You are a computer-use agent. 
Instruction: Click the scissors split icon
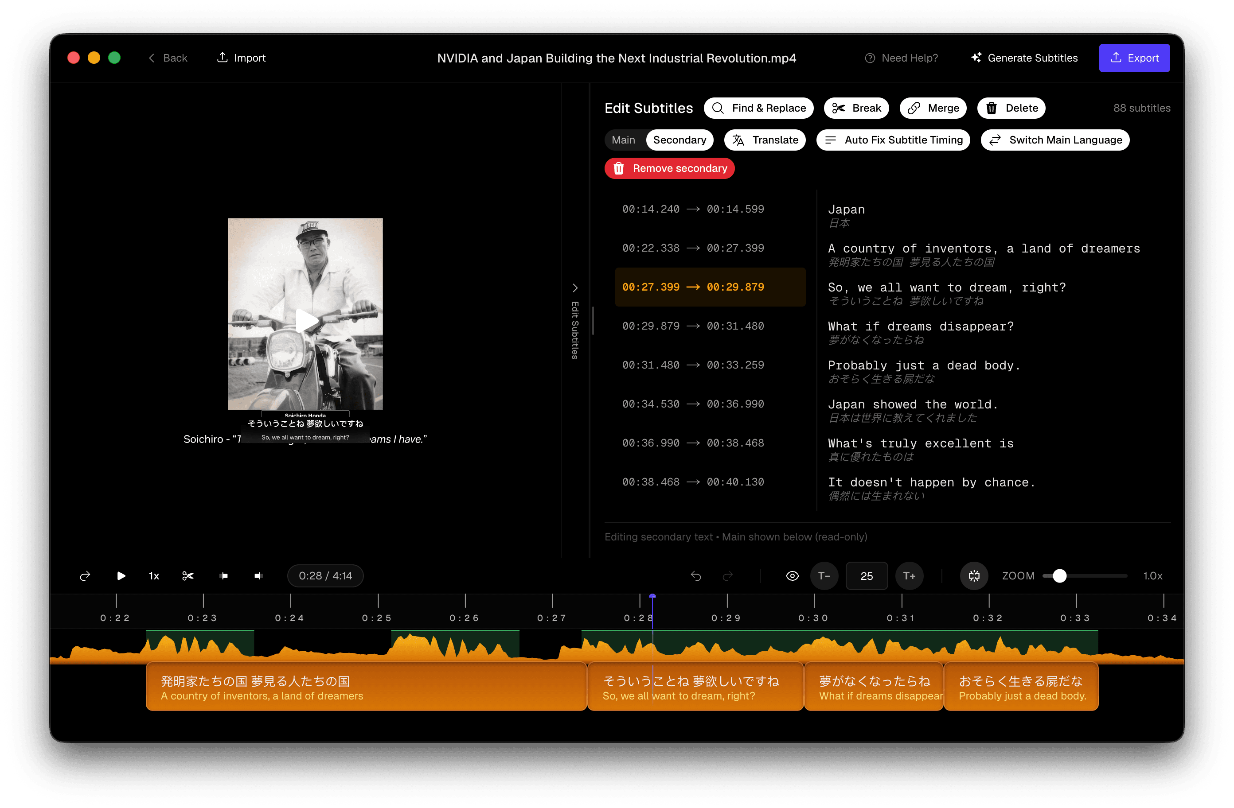point(187,576)
